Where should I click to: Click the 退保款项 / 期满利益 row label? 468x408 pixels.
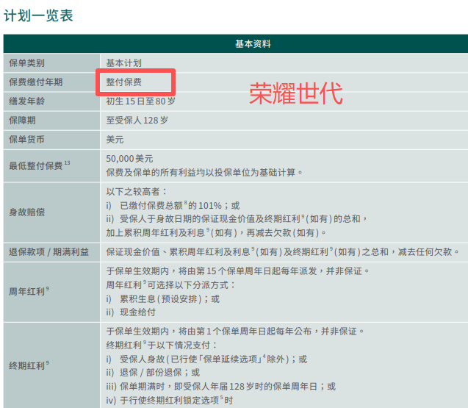point(48,252)
